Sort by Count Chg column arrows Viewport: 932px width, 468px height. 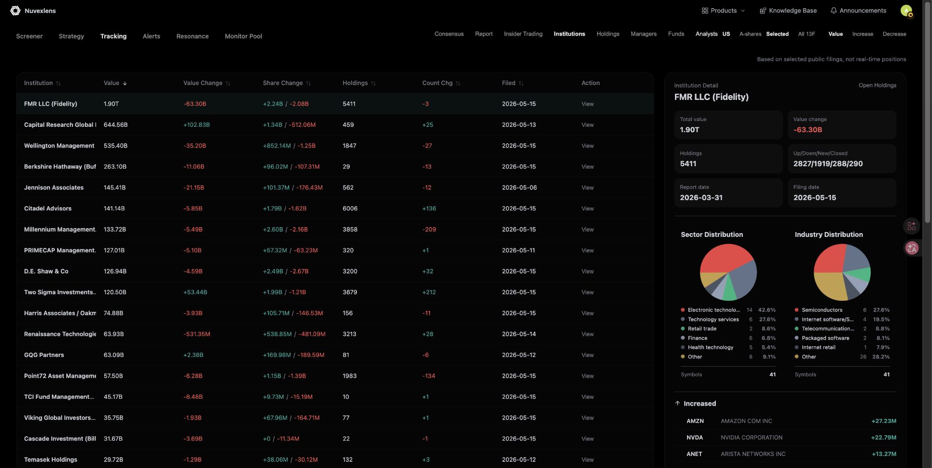pyautogui.click(x=458, y=83)
